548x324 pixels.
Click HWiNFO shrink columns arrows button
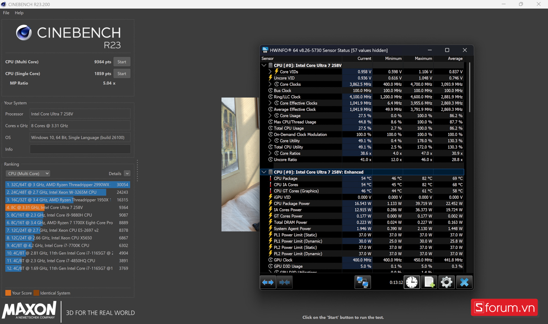285,282
